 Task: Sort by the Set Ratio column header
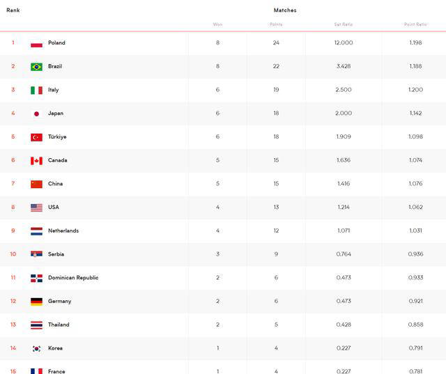click(344, 24)
